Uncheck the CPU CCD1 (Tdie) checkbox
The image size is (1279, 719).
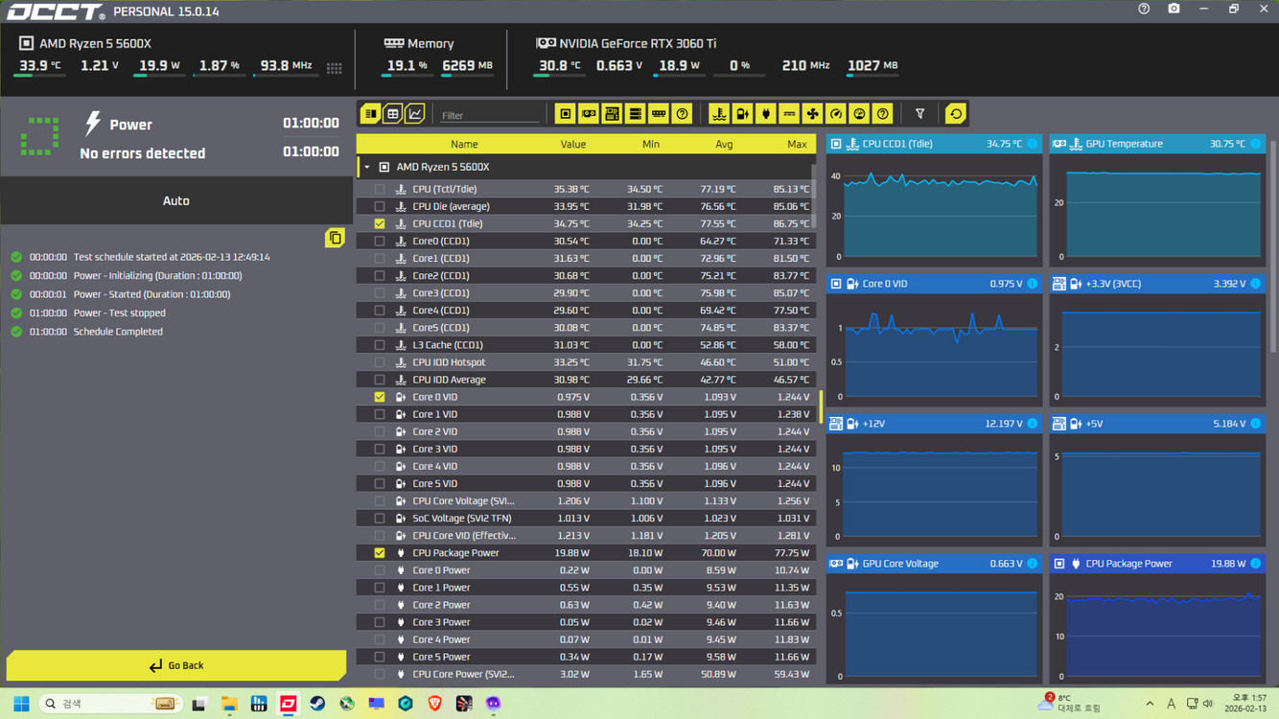(x=380, y=224)
